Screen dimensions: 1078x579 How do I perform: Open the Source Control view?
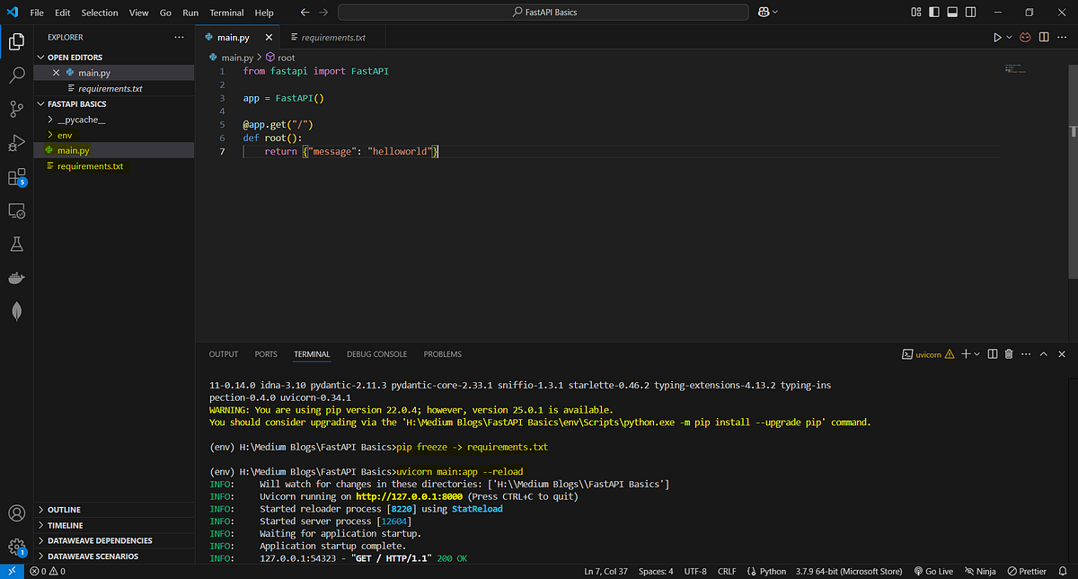coord(16,109)
